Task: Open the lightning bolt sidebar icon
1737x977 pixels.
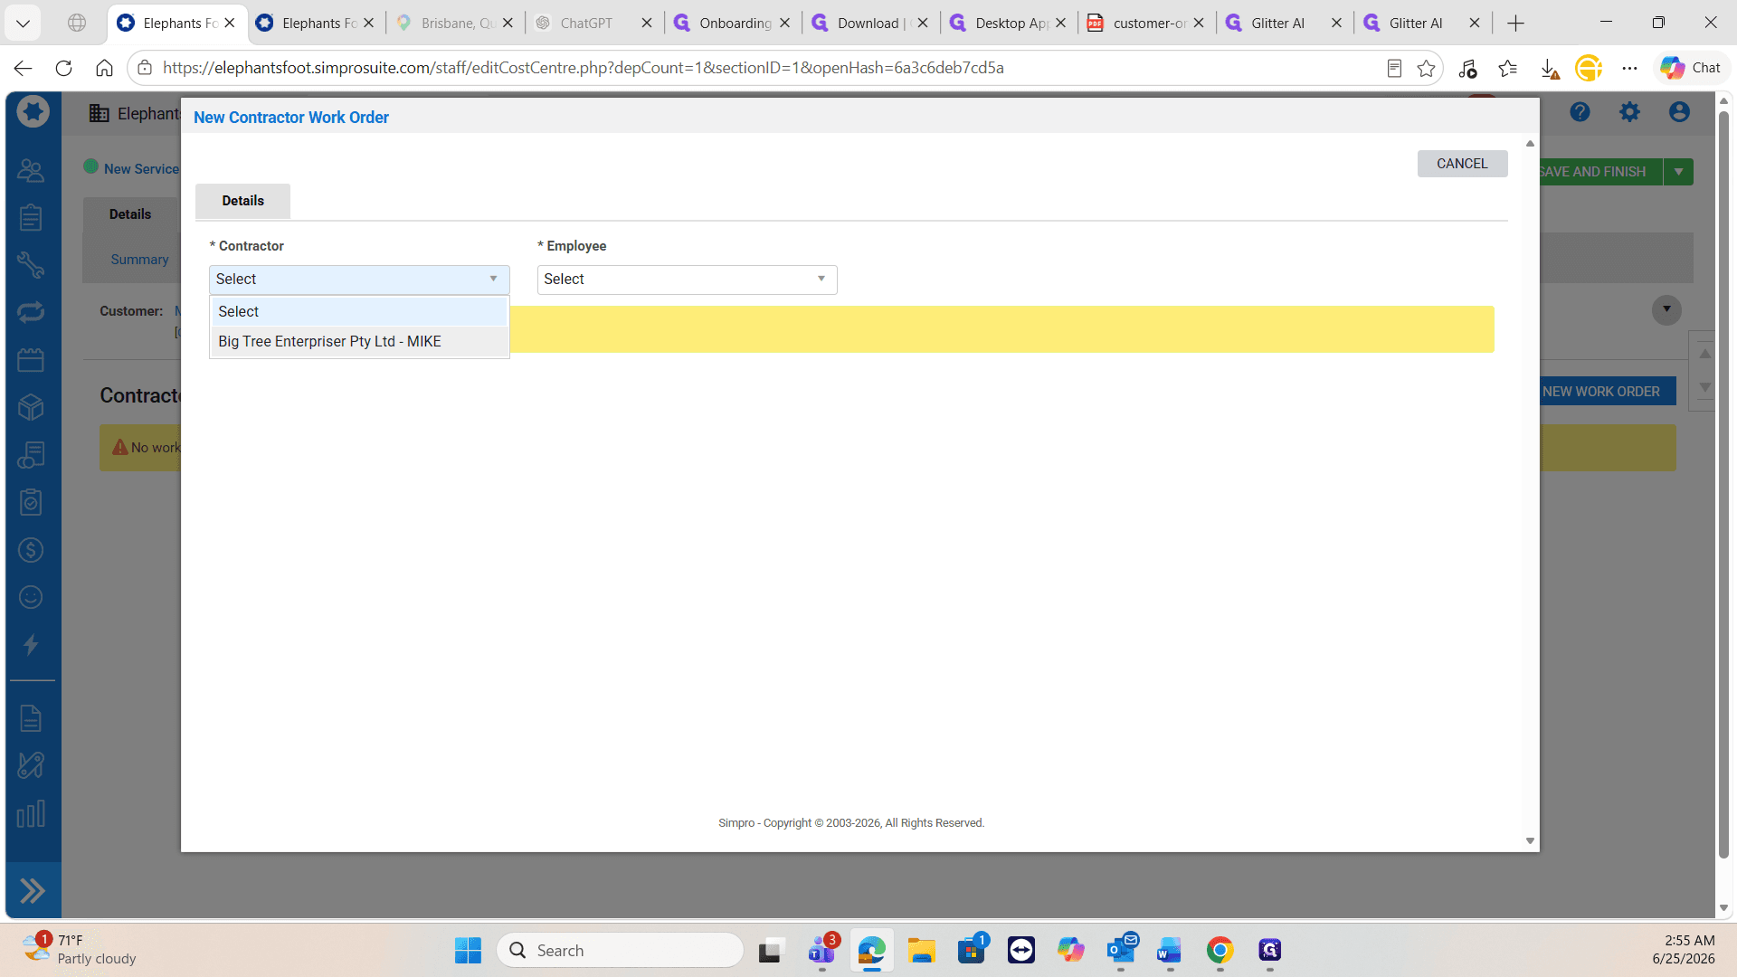Action: pos(31,645)
